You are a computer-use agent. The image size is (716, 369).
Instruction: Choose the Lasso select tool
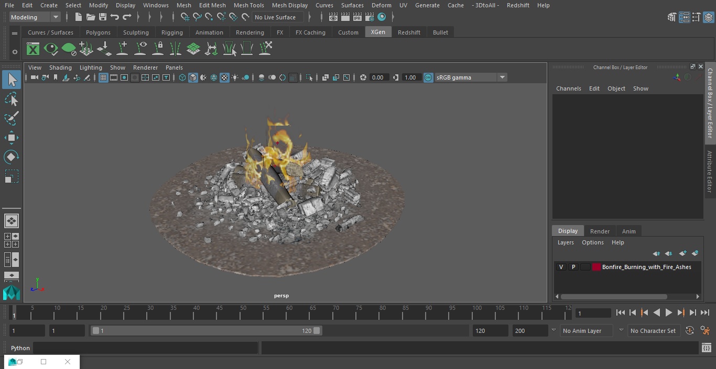point(11,99)
